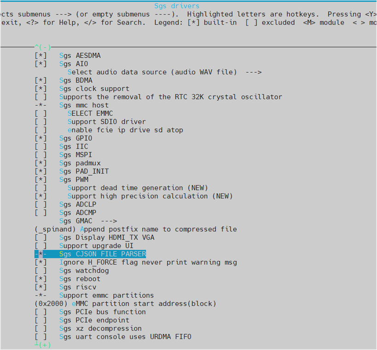
Task: Enable Sgs Display HDMI_TX VGA
Action: pyautogui.click(x=41, y=238)
